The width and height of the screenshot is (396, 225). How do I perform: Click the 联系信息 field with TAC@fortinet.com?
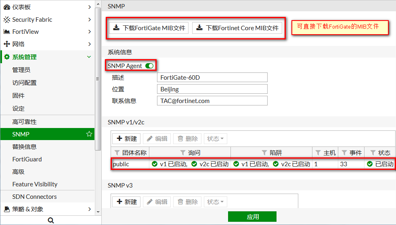(x=212, y=101)
